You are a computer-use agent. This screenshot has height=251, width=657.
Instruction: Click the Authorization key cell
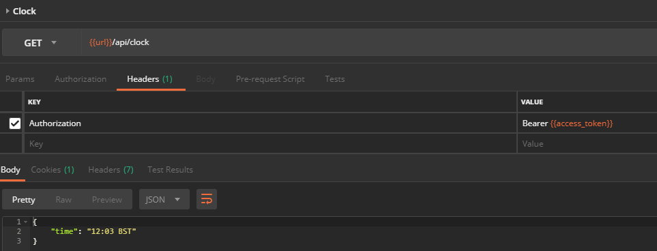click(271, 123)
